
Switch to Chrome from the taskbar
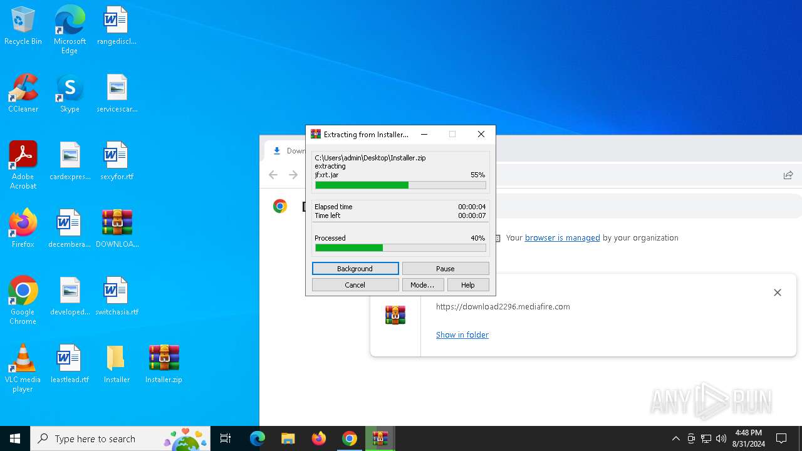pyautogui.click(x=350, y=438)
